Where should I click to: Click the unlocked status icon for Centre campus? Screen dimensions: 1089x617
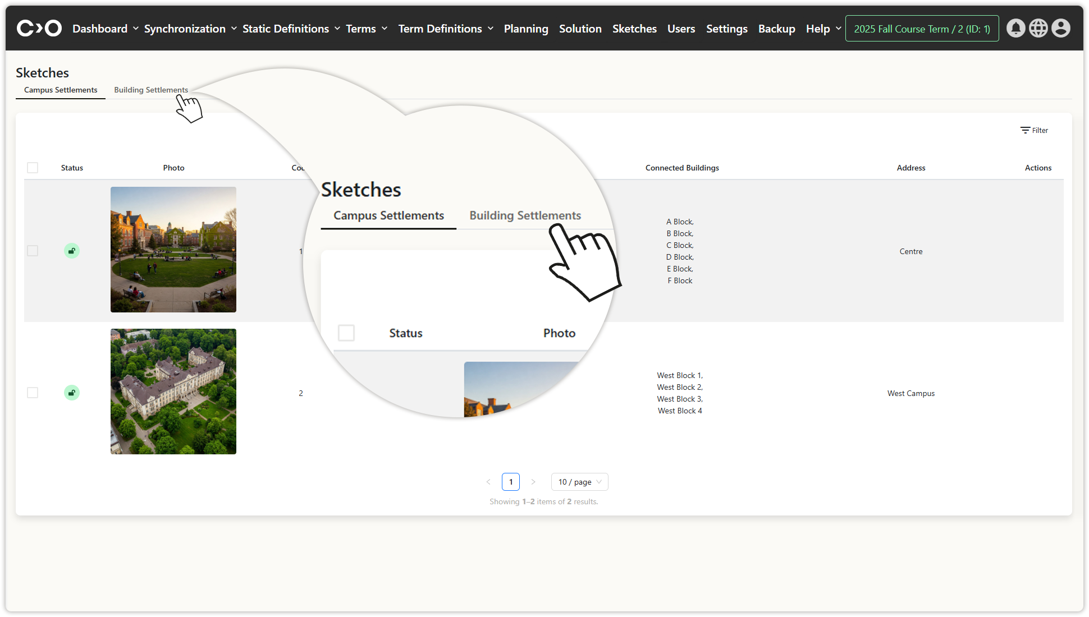tap(72, 251)
